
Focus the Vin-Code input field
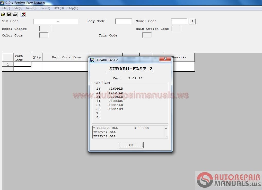point(56,22)
